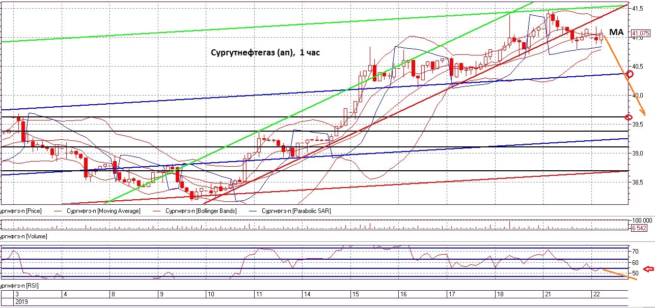This screenshot has width=655, height=308.
Task: Click the current price tag 41,075
Action: 640,33
